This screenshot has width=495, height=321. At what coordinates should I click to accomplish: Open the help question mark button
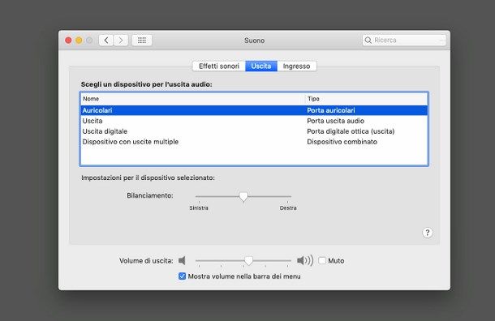click(427, 233)
